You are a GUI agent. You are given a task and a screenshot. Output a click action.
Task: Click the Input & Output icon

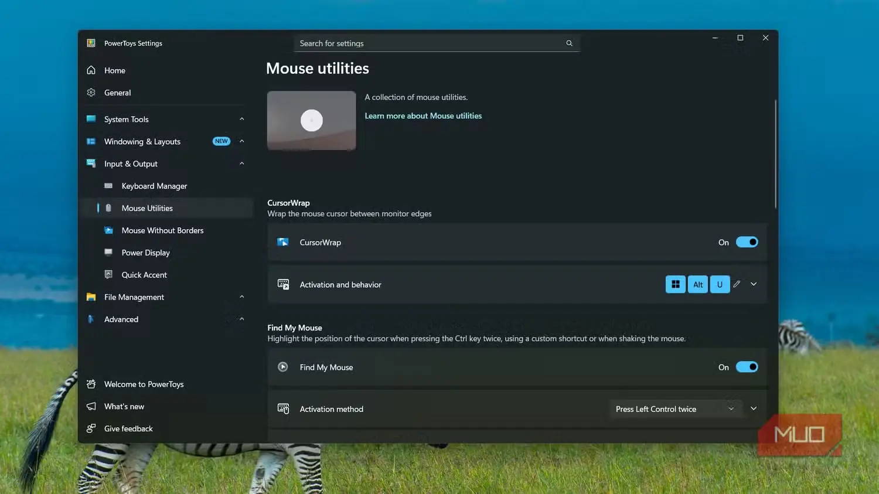click(91, 163)
